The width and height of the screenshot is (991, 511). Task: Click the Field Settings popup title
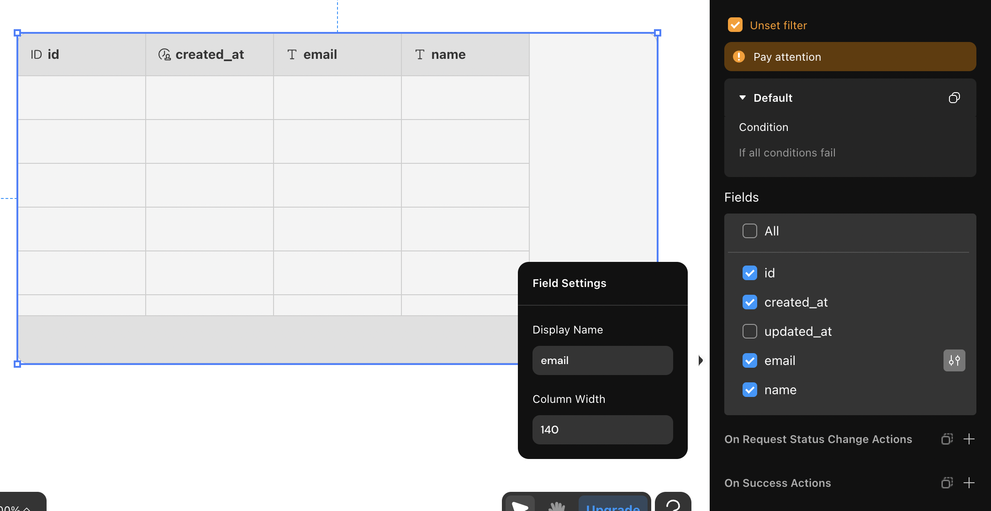[x=569, y=283]
